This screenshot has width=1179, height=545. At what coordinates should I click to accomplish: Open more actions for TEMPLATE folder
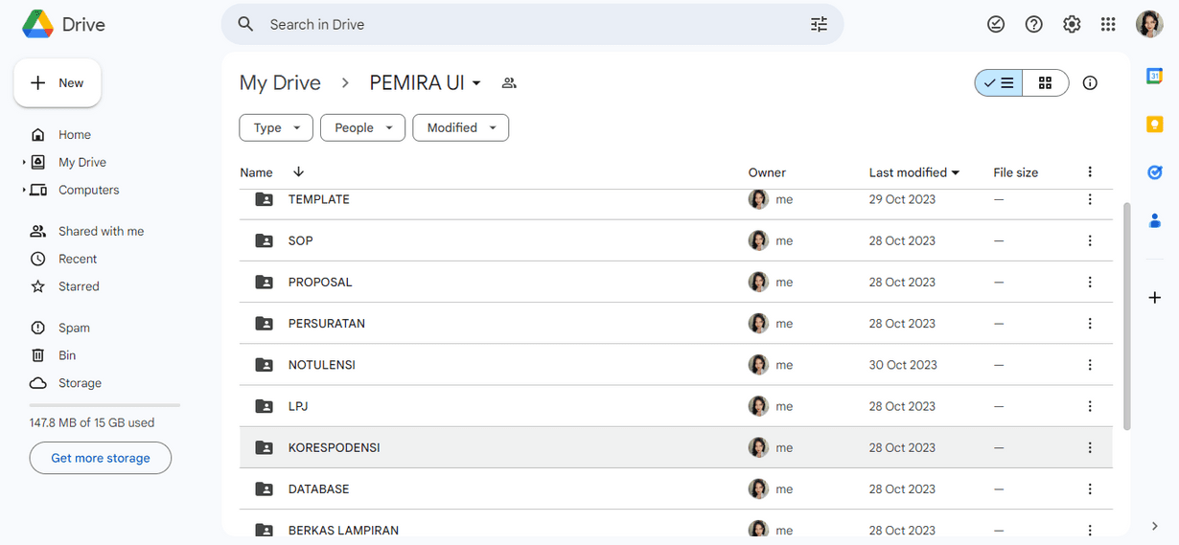click(1090, 199)
